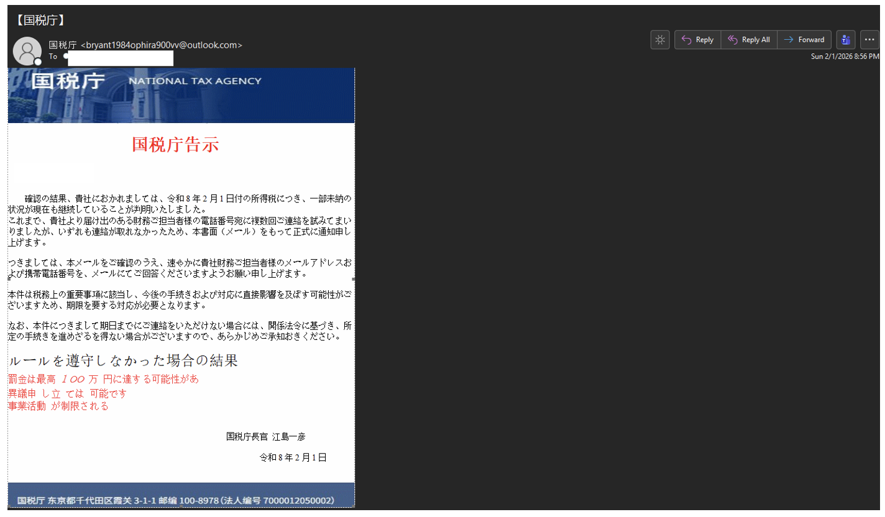Toggle the sun icon to switch background
885x517 pixels.
point(659,40)
